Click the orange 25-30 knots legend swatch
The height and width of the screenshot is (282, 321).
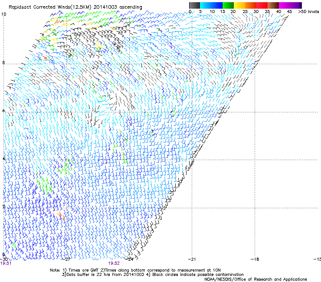click(x=251, y=5)
